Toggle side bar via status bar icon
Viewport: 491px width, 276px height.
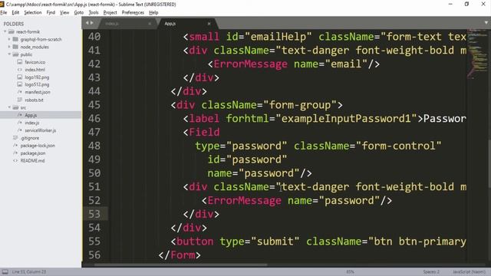tap(5, 271)
